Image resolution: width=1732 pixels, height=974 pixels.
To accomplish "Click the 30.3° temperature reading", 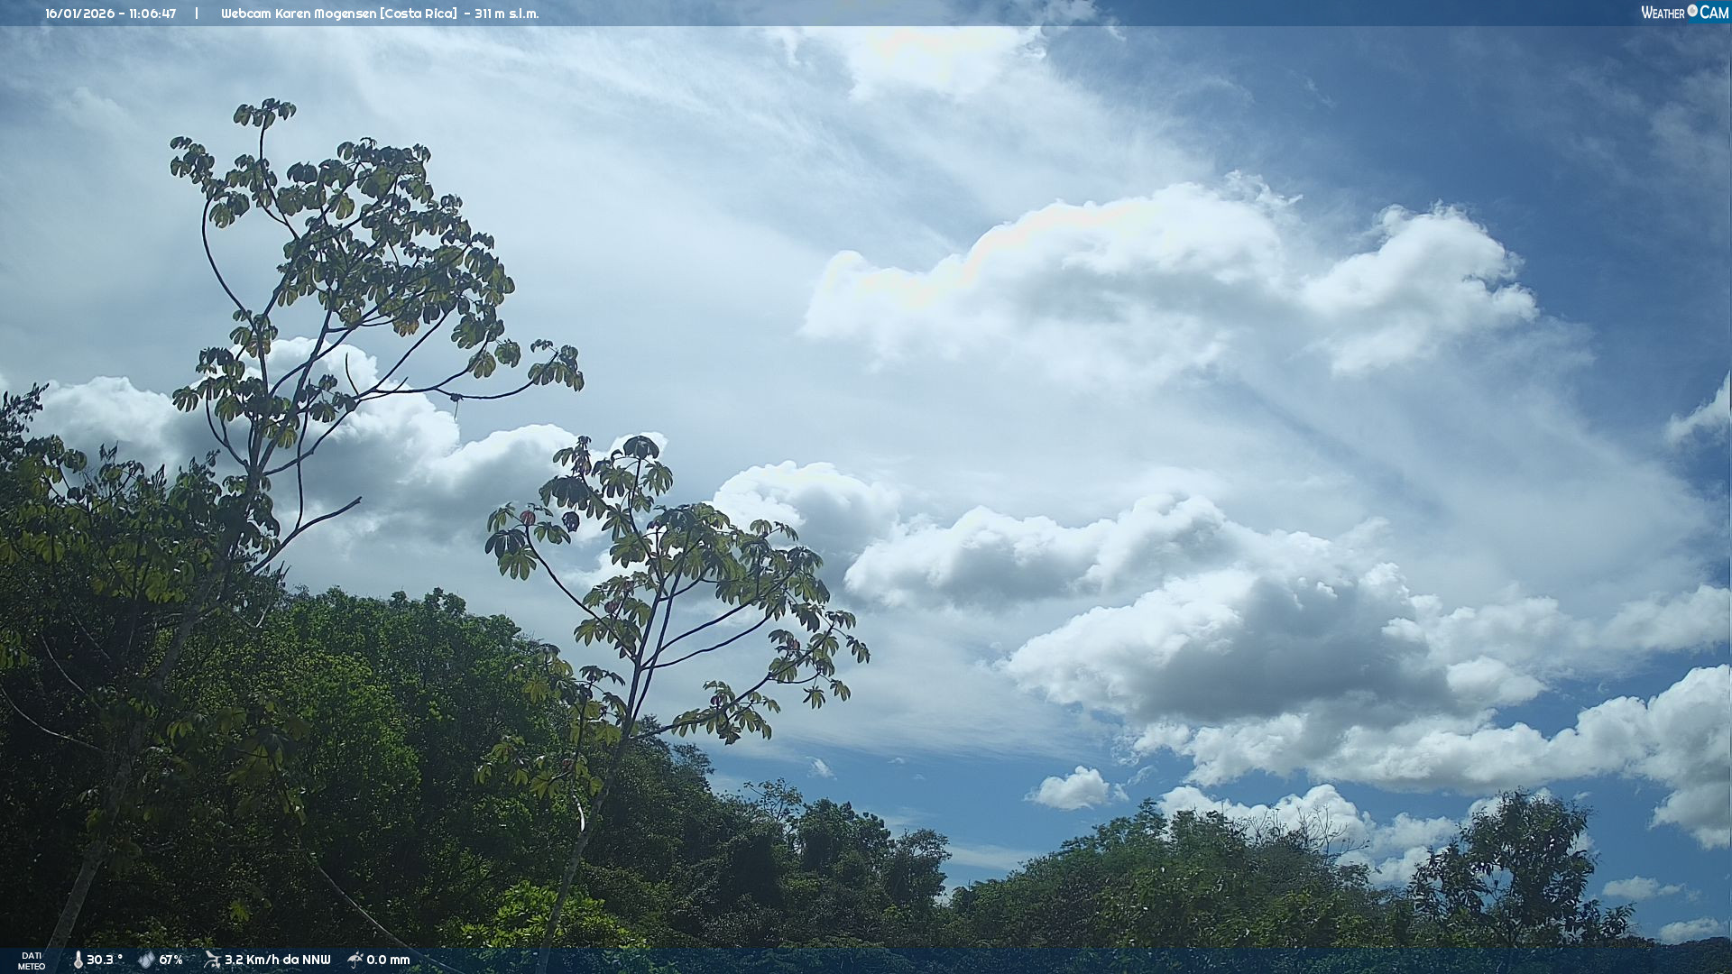I will (104, 960).
